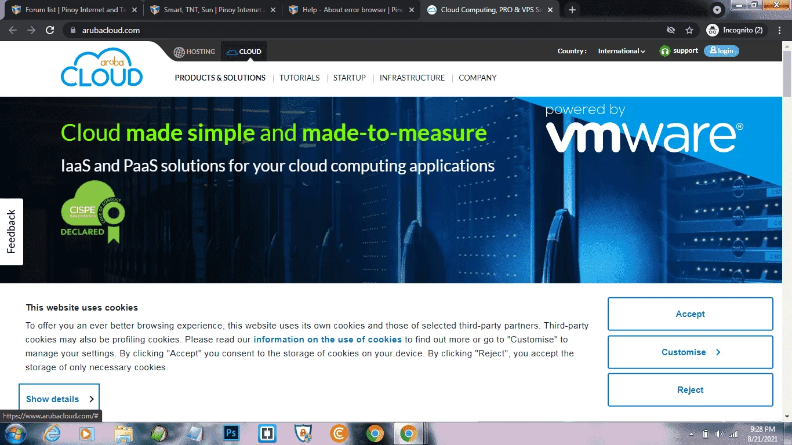Open the Feedback side tab
The image size is (792, 445).
pos(12,232)
